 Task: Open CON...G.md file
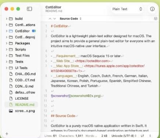click(x=24, y=86)
